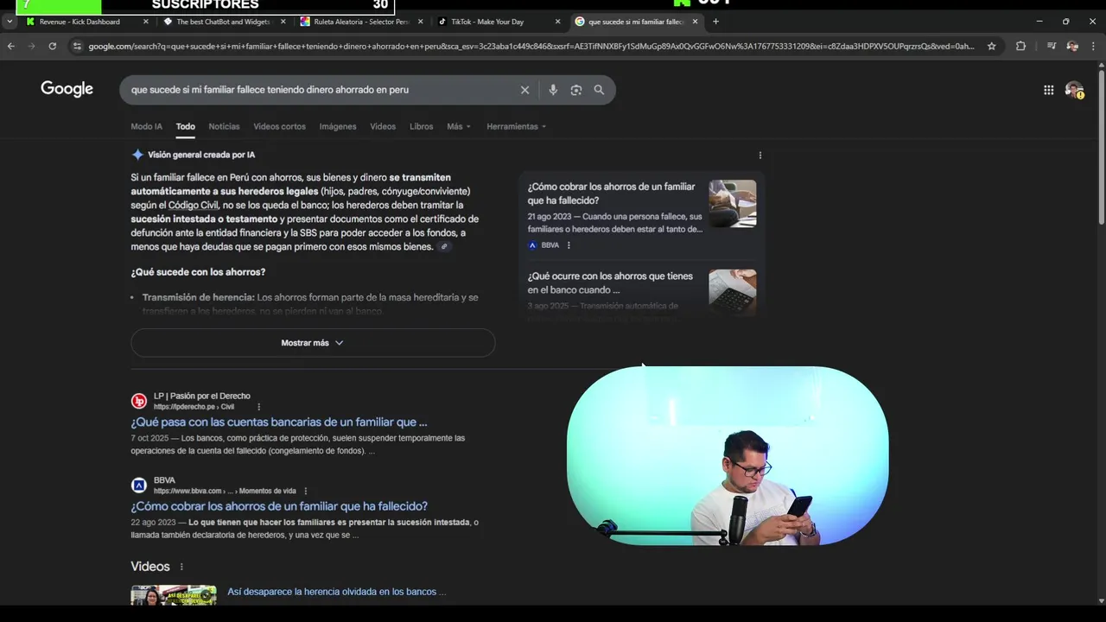
Task: Open the Google apps grid
Action: tap(1048, 90)
